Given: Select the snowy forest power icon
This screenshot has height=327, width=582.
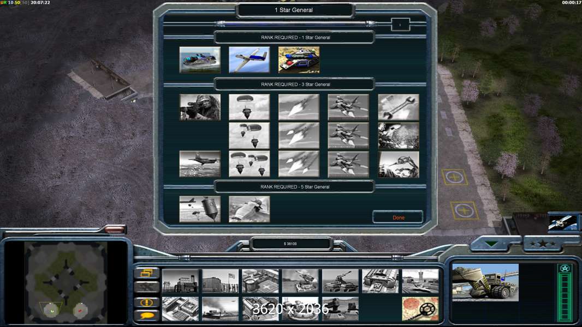Looking at the screenshot, I should (398, 136).
